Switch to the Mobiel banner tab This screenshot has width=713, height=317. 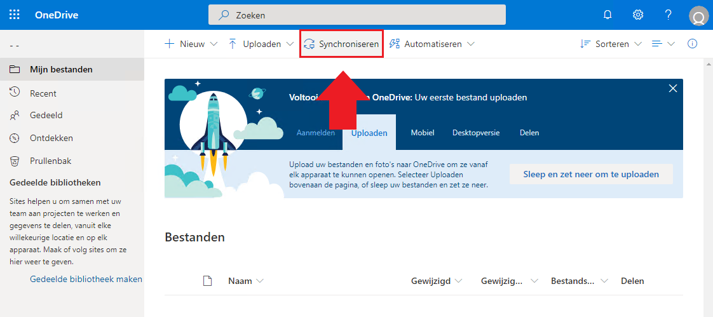[423, 133]
